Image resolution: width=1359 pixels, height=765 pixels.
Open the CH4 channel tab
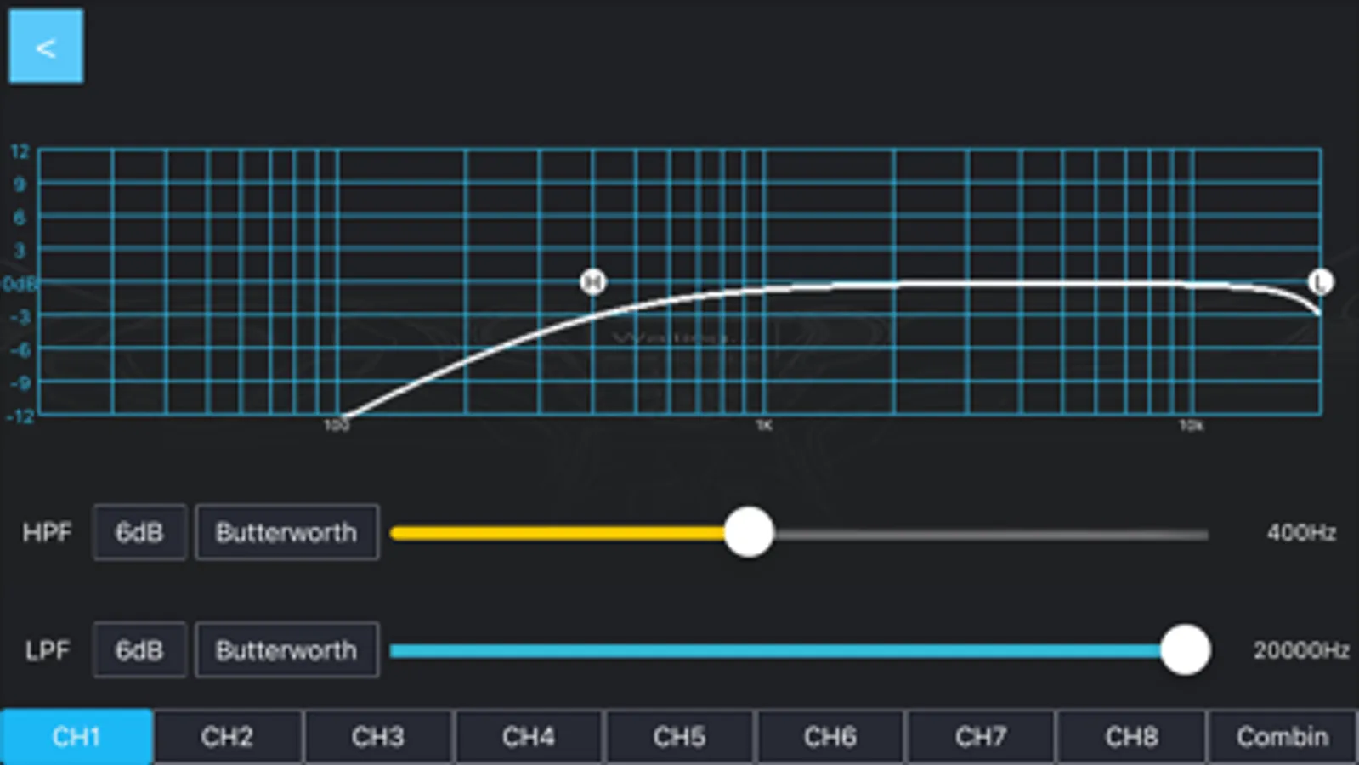529,736
